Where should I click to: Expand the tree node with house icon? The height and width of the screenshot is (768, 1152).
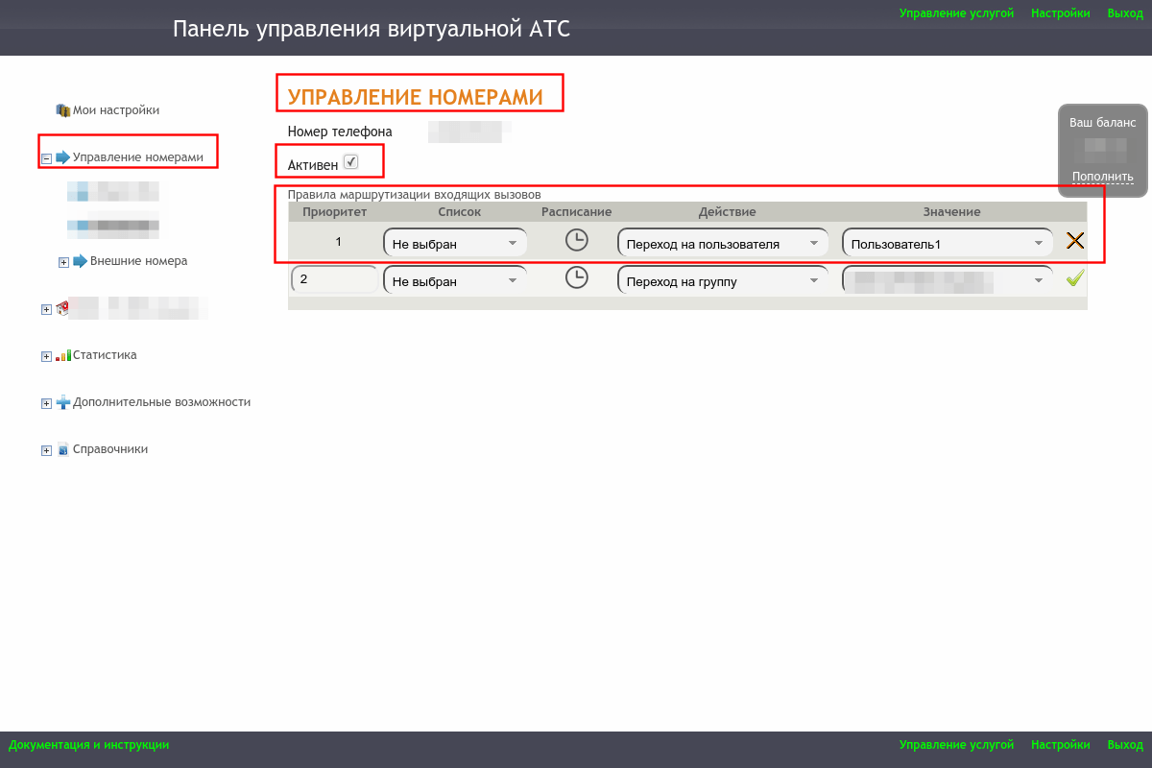[x=46, y=309]
